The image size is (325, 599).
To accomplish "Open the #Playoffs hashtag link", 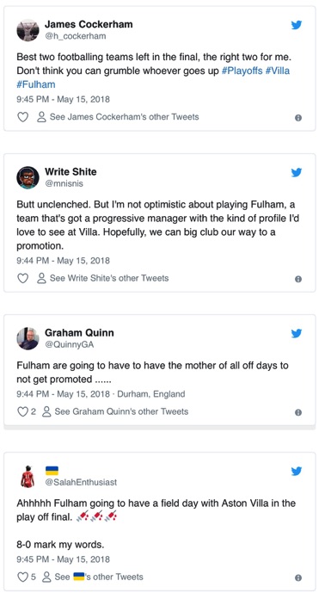I will 242,71.
